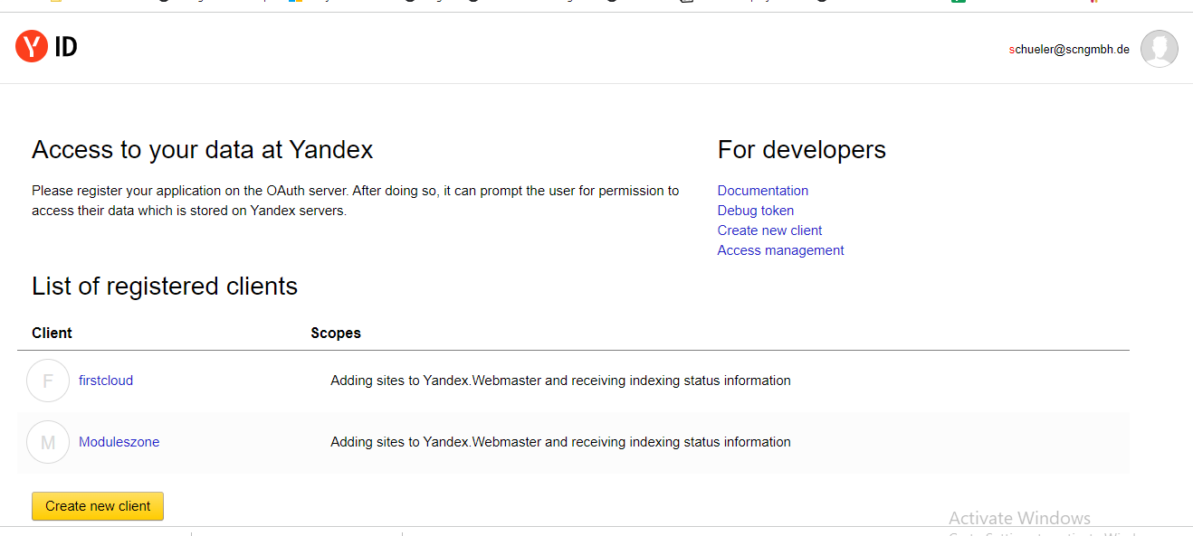Open the Debug token link

coord(756,211)
